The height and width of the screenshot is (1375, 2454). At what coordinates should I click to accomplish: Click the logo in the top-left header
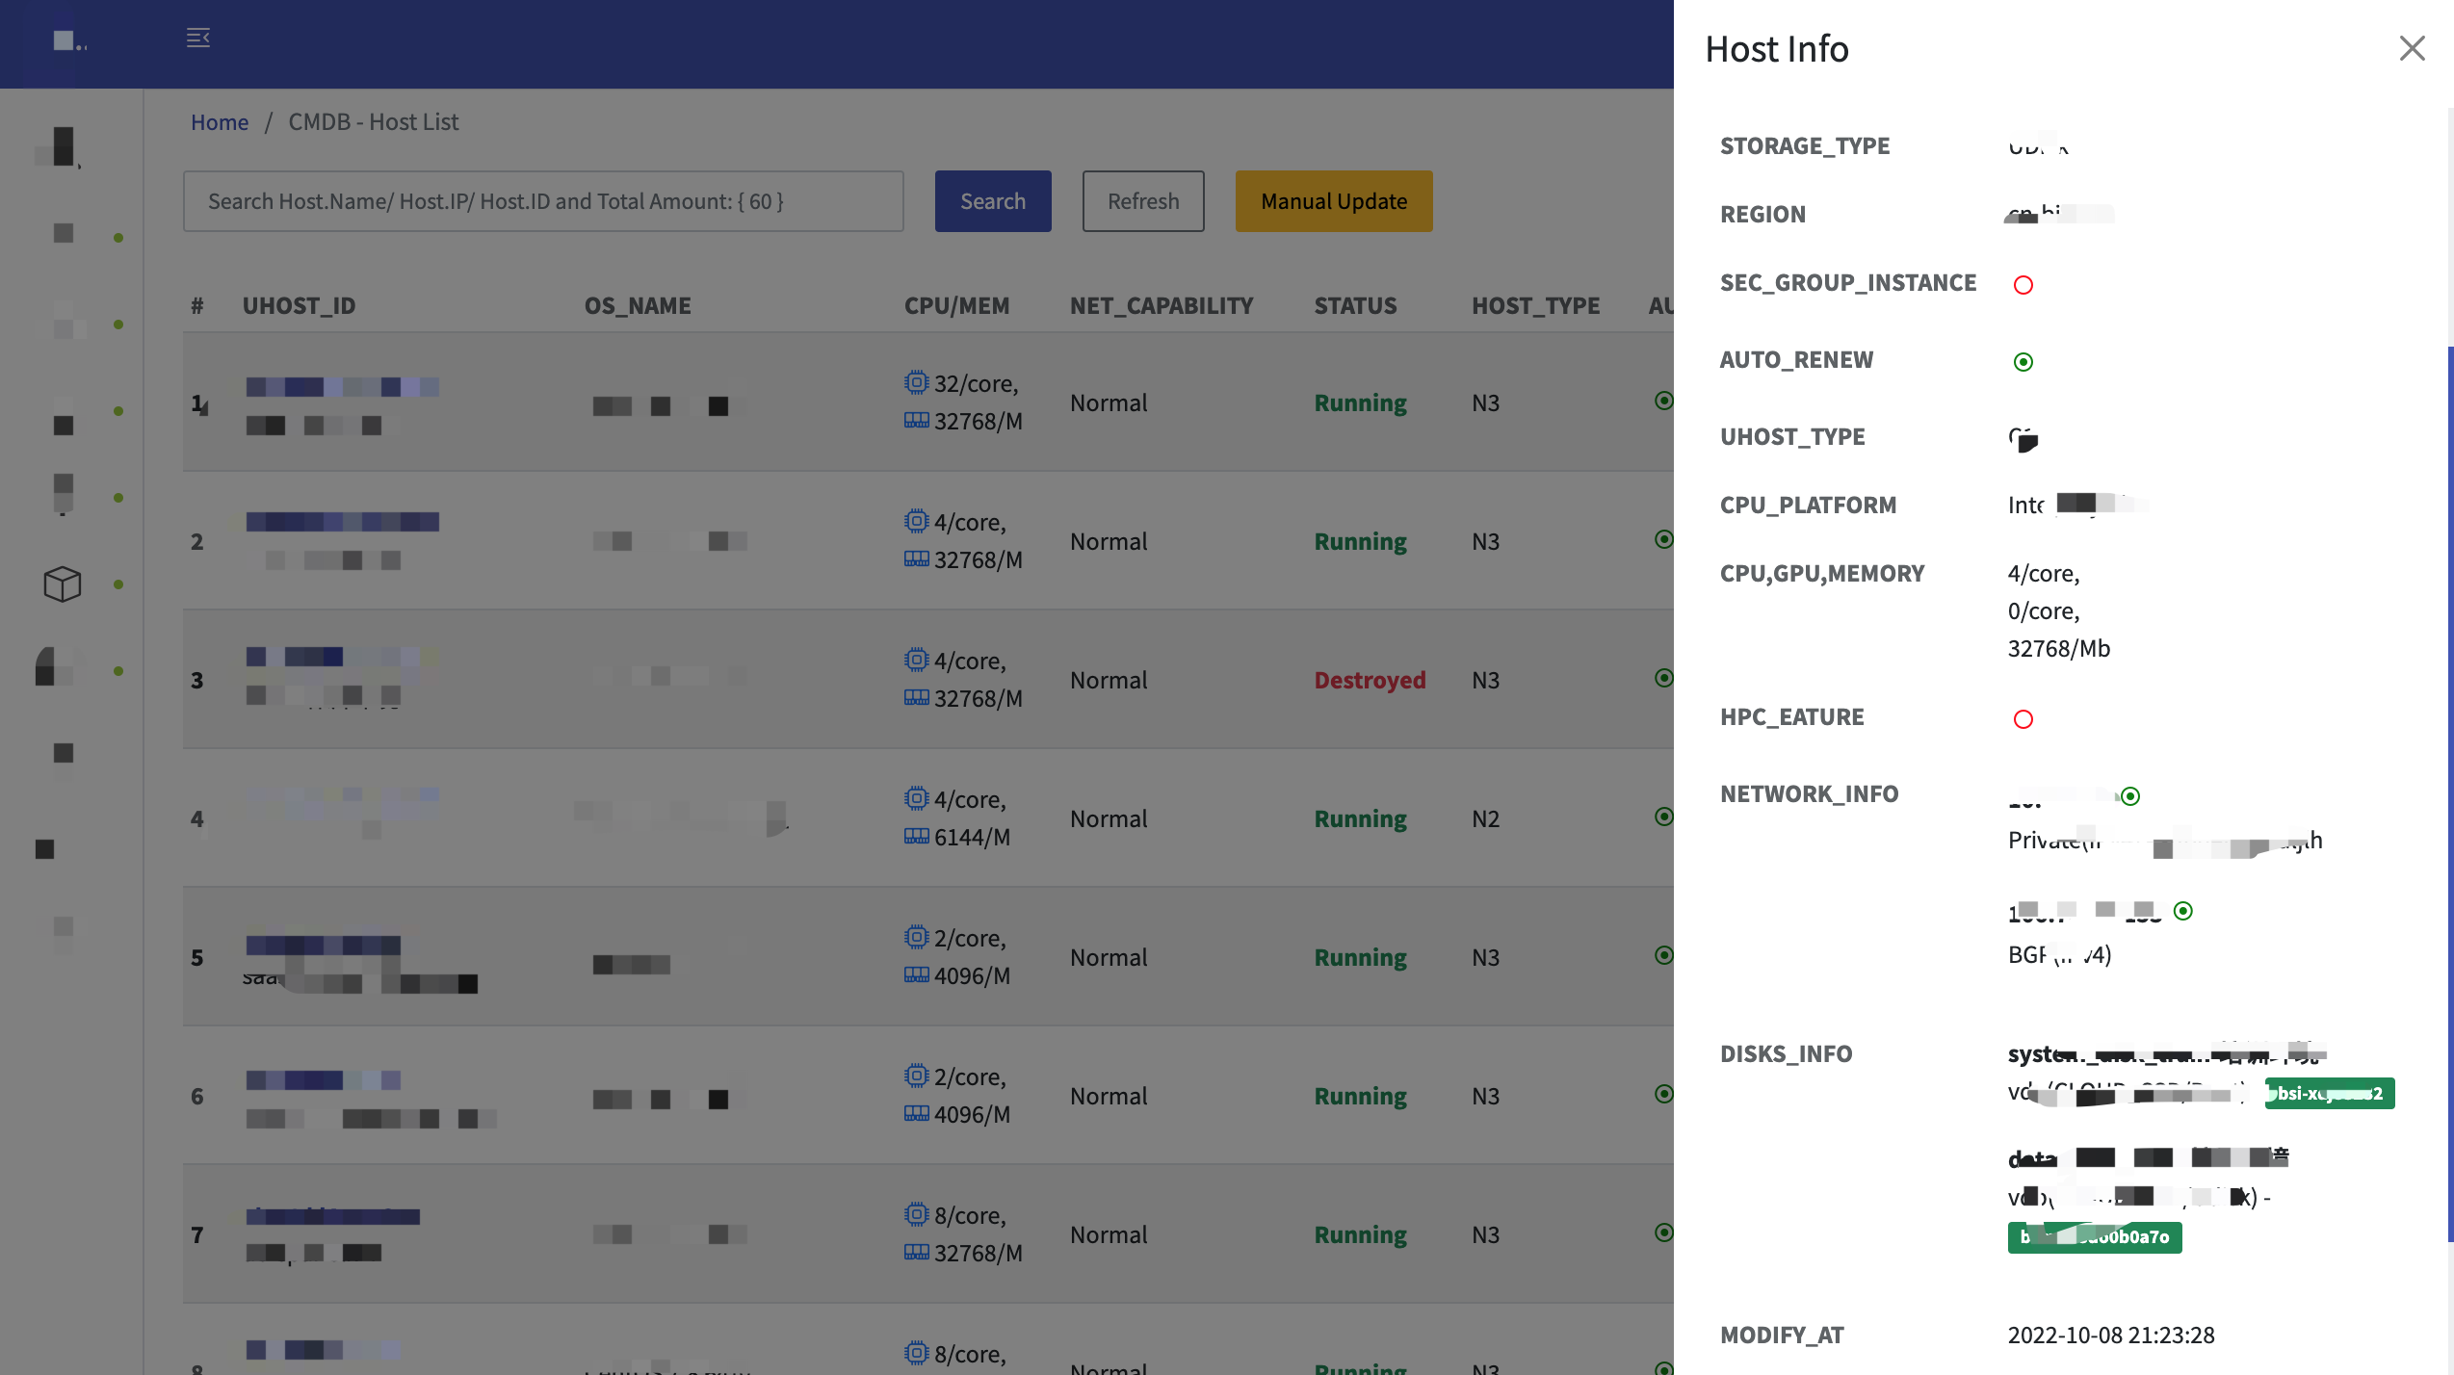pyautogui.click(x=69, y=41)
